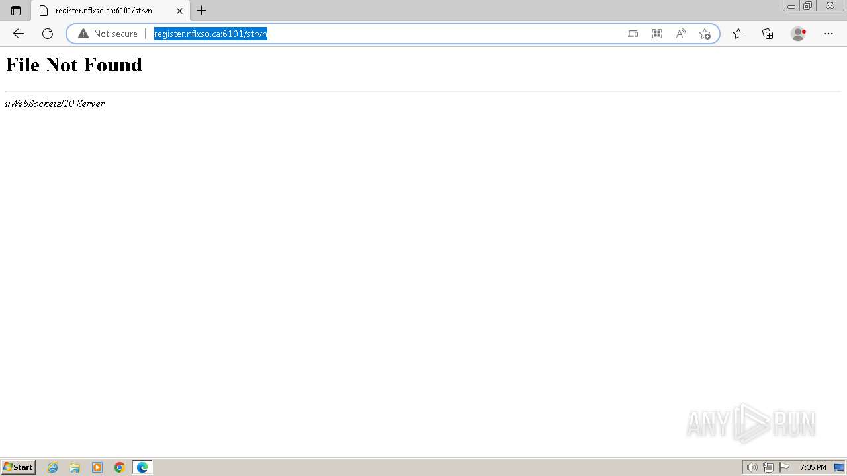Open the user profile icon
The width and height of the screenshot is (847, 476).
pos(799,34)
